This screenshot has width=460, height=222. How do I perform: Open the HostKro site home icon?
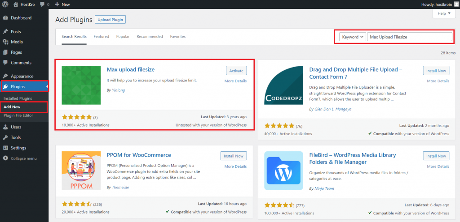click(16, 4)
